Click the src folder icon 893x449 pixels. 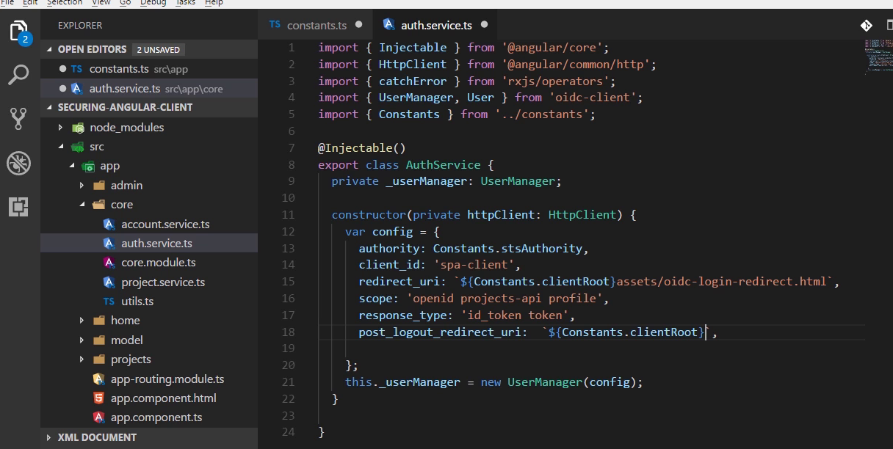click(x=77, y=147)
